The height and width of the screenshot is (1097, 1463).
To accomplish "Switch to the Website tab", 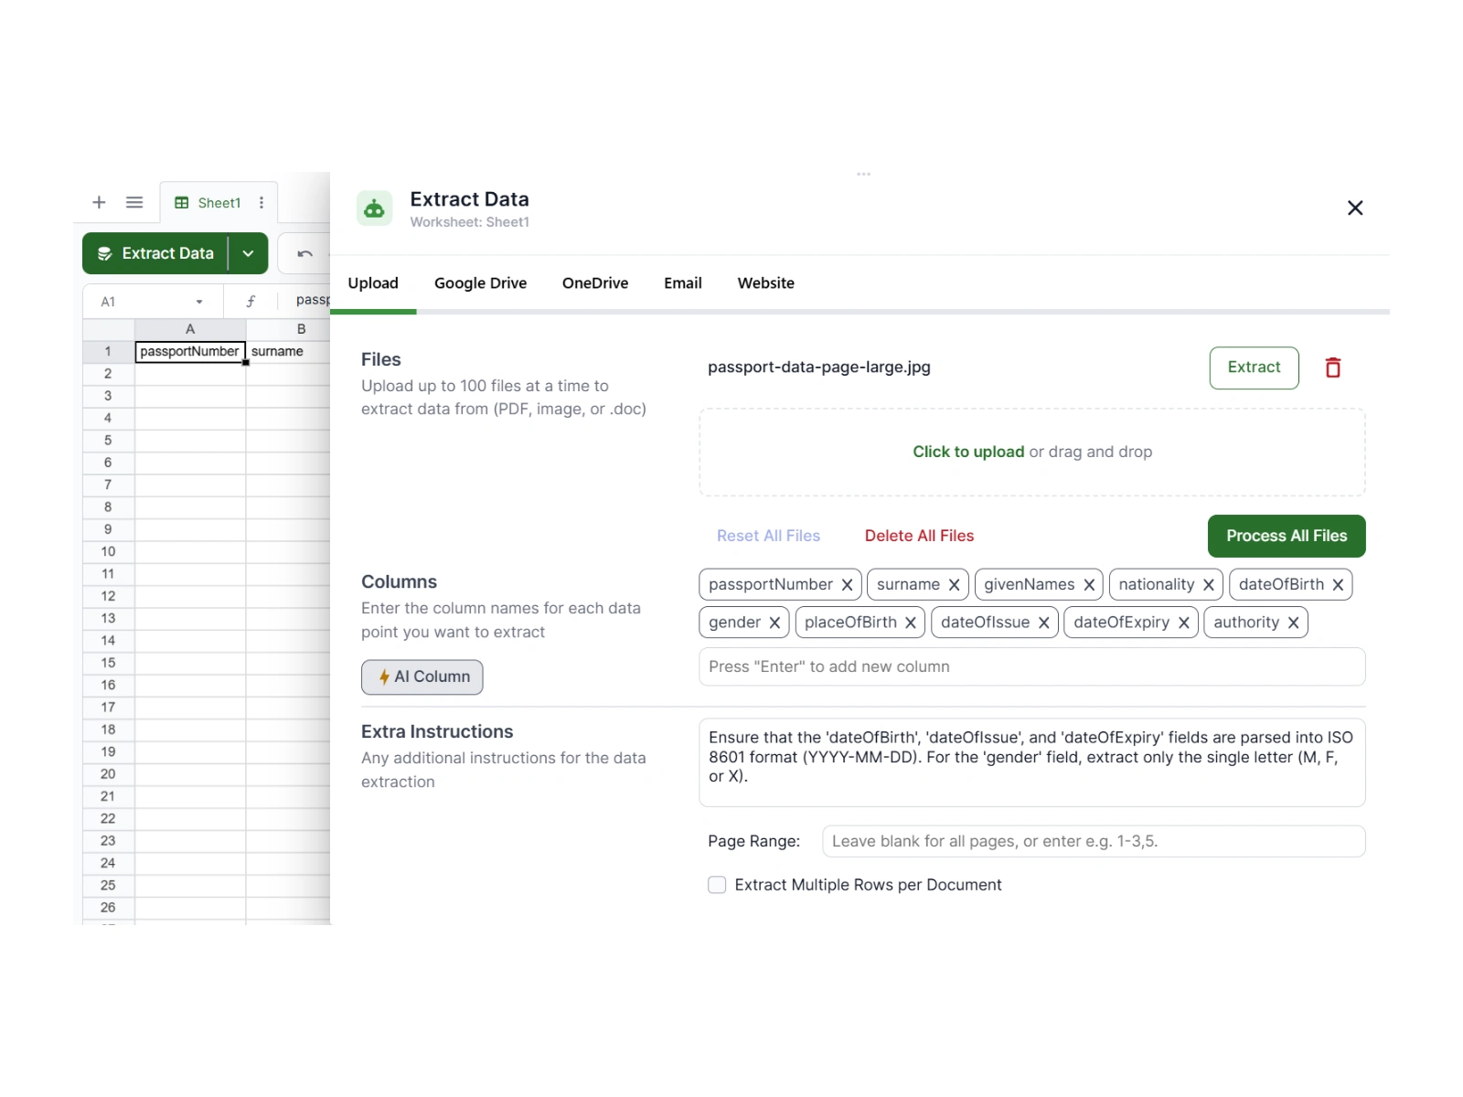I will click(765, 283).
